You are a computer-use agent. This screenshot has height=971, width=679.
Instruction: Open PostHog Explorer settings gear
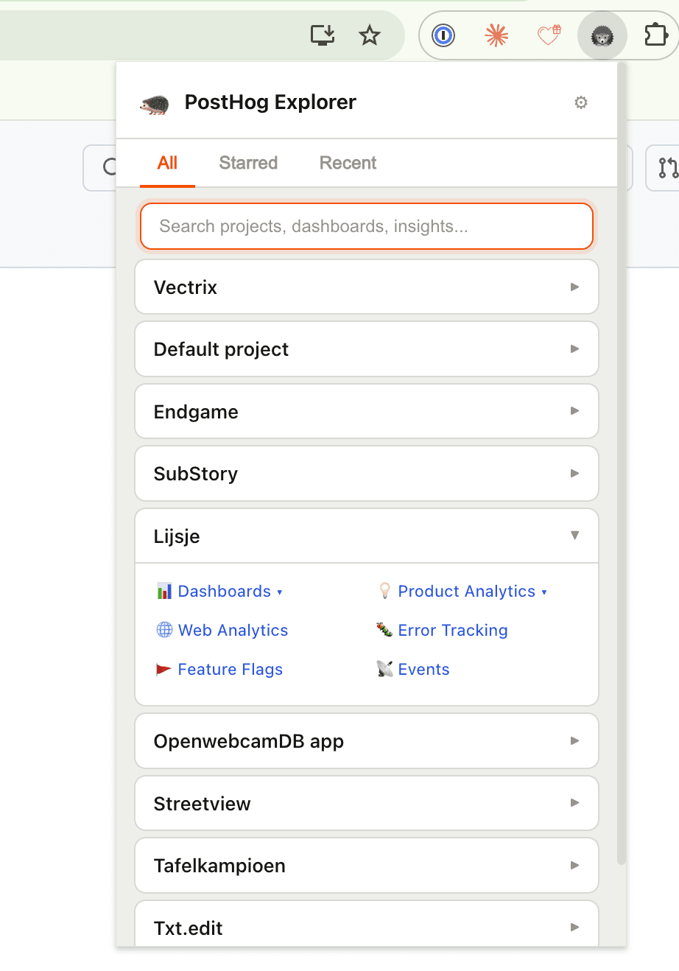pyautogui.click(x=581, y=102)
